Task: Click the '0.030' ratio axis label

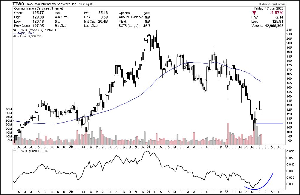Action: click(x=290, y=184)
